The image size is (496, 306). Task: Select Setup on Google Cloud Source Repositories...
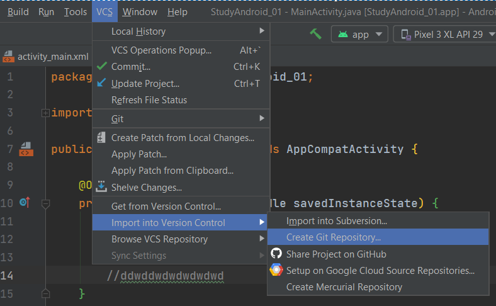click(x=378, y=271)
